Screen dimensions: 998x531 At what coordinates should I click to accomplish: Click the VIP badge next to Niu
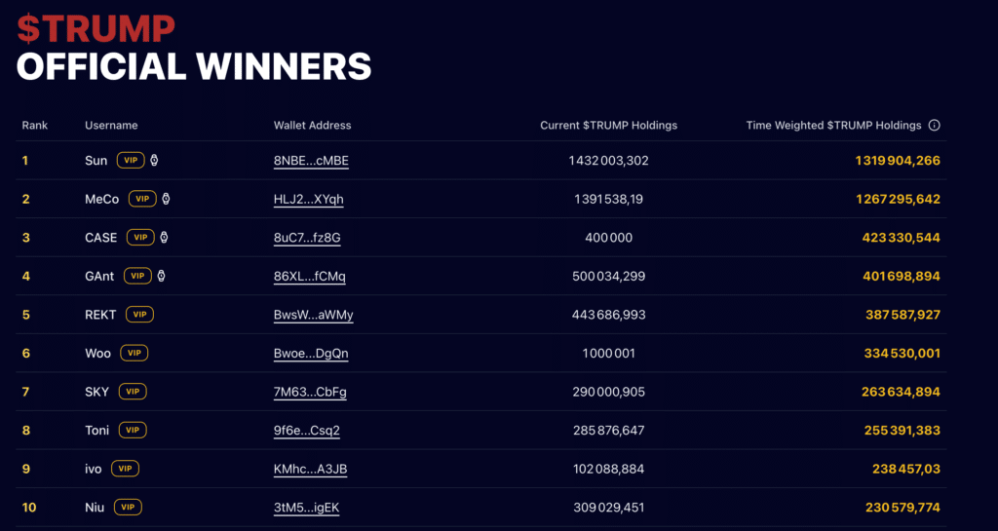tap(128, 508)
